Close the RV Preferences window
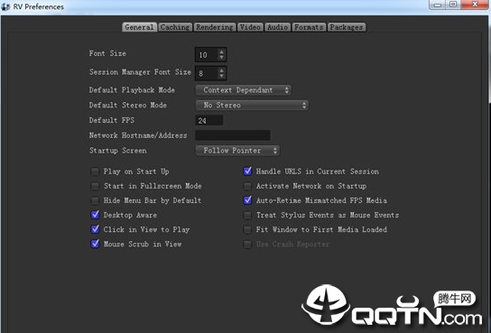The height and width of the screenshot is (333, 491). tap(475, 5)
